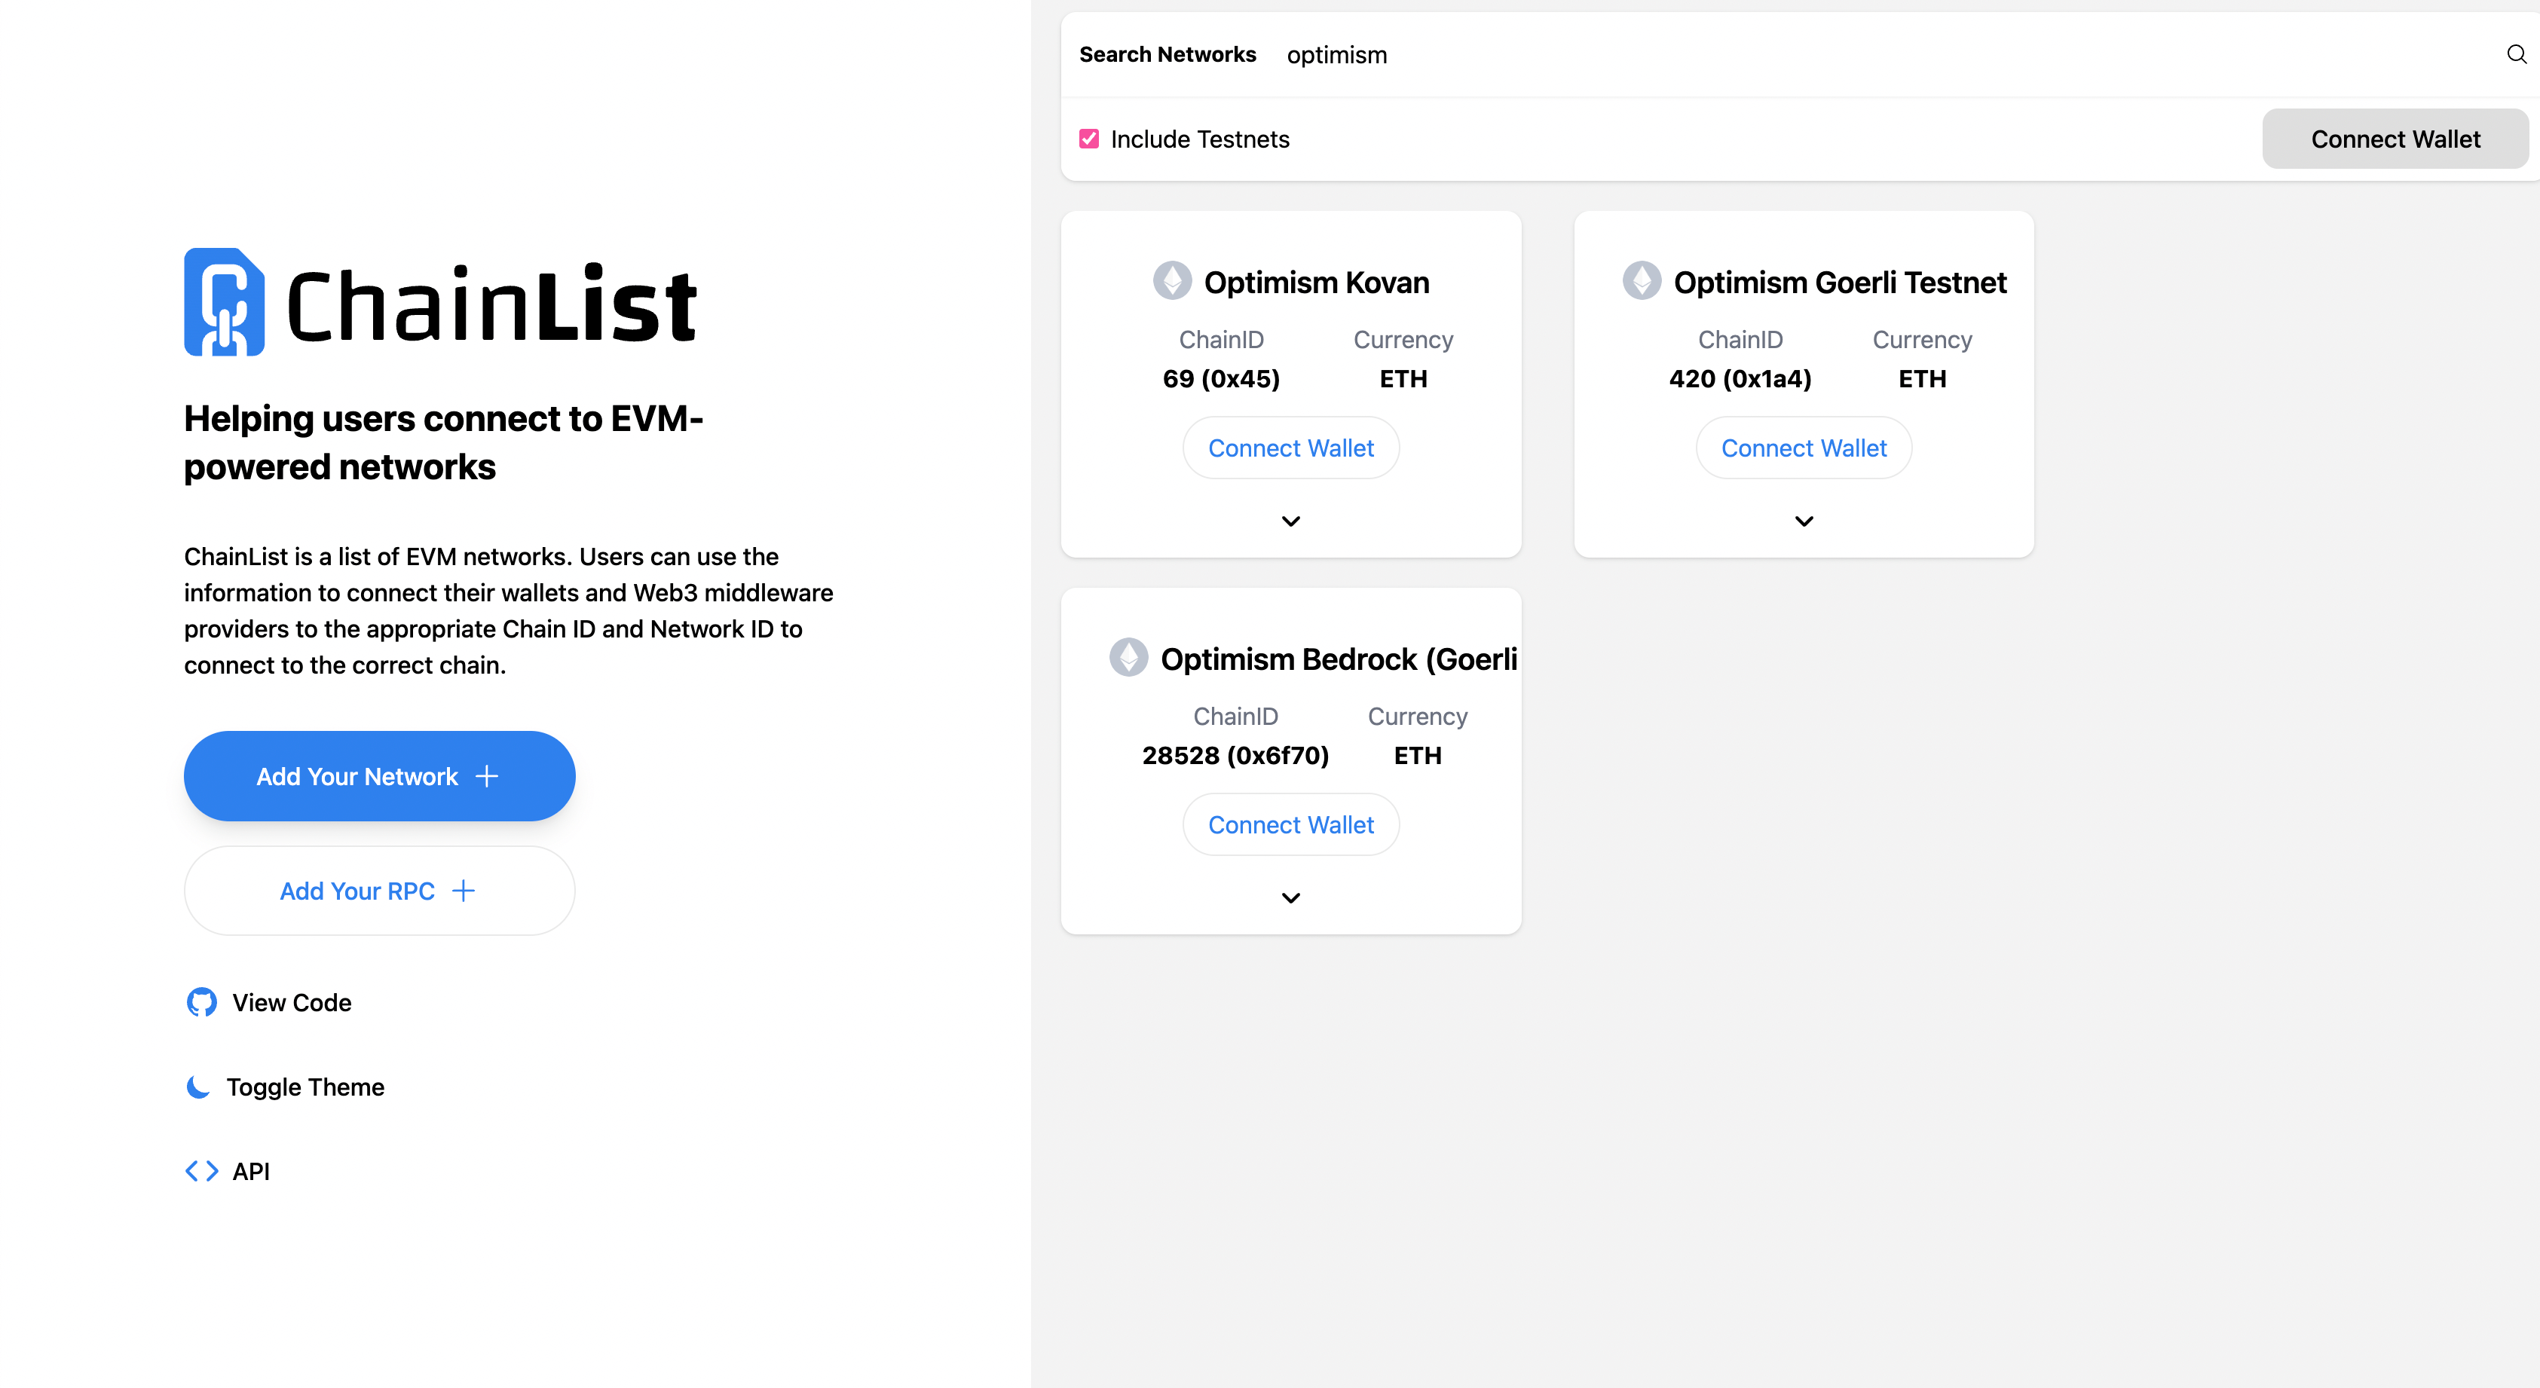Click the moon icon for theme
Image resolution: width=2540 pixels, height=1388 pixels.
tap(198, 1087)
